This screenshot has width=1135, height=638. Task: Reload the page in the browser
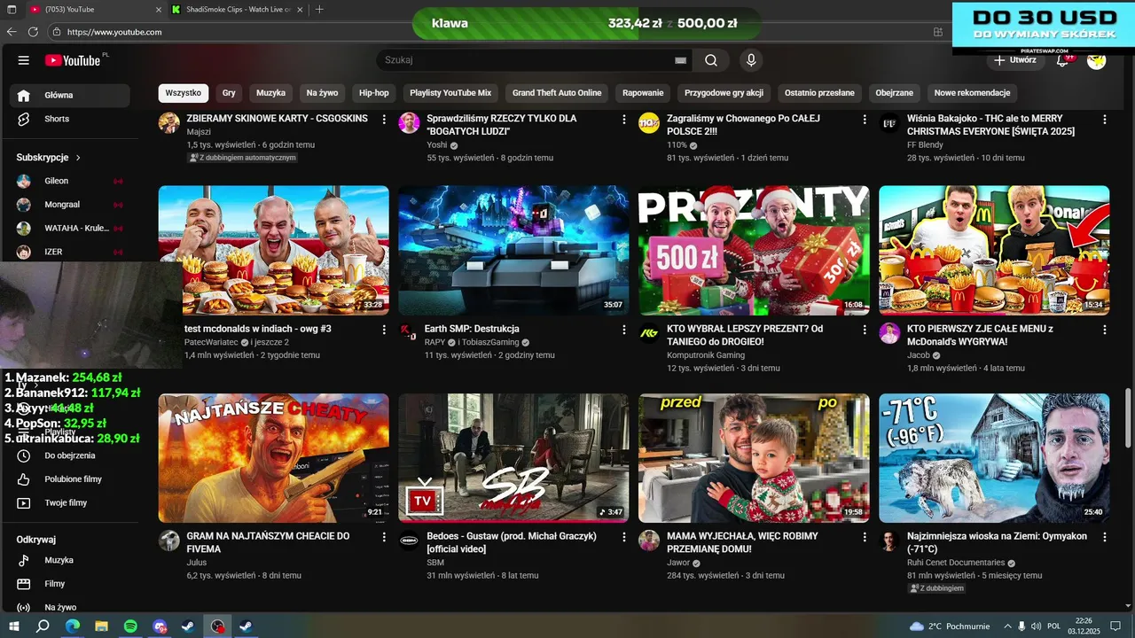click(33, 32)
